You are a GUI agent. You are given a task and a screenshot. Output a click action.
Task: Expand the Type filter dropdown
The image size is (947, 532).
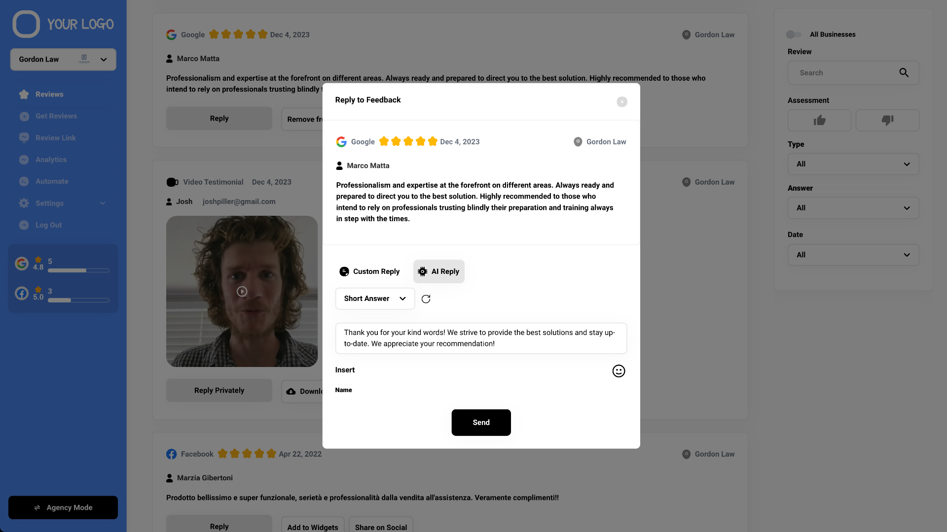853,164
